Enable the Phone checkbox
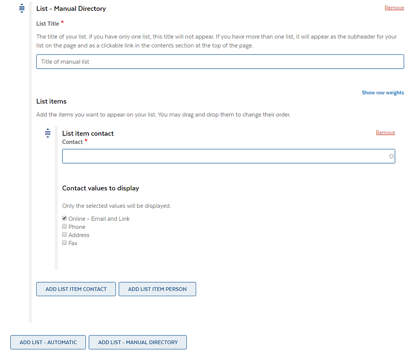 [x=65, y=226]
